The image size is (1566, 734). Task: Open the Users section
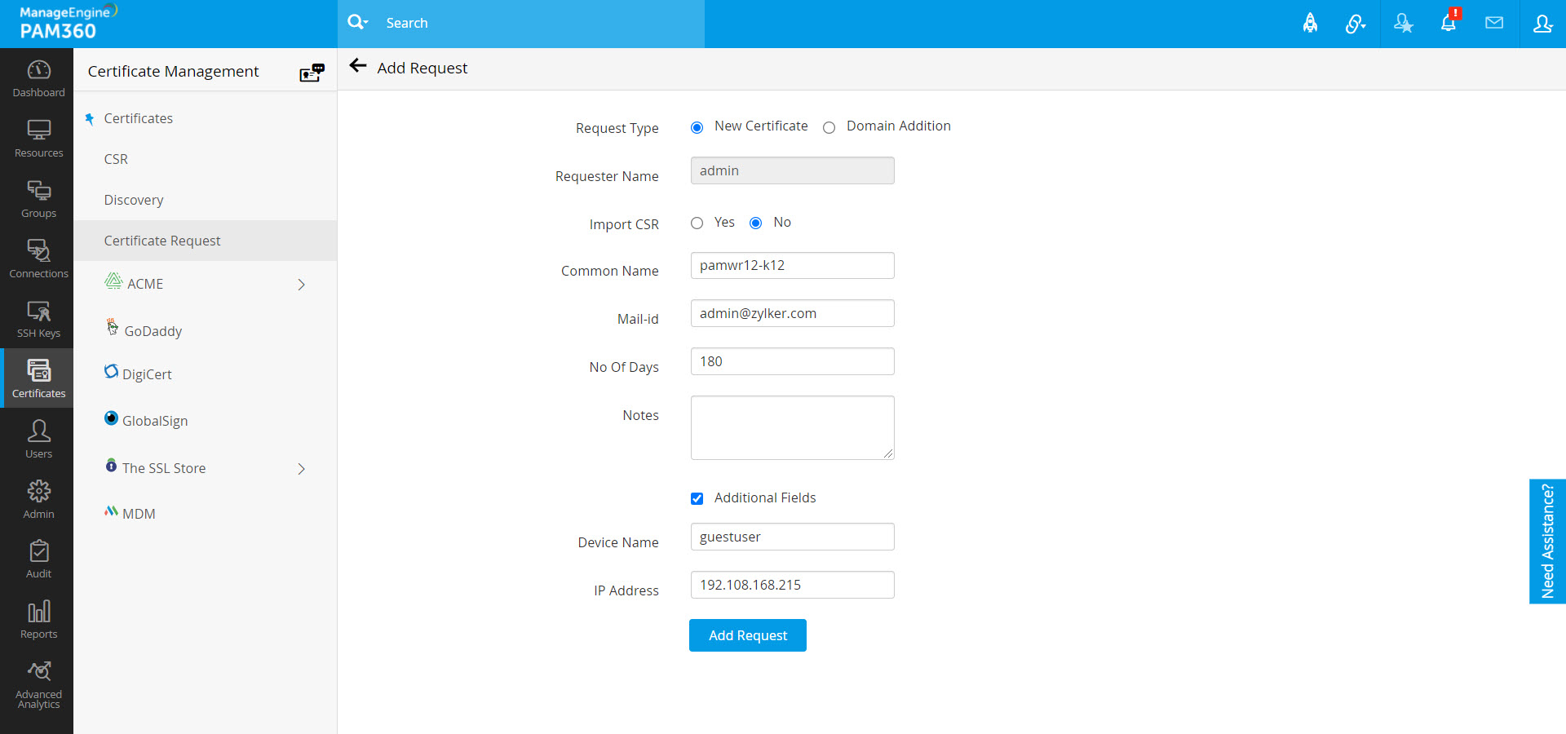point(38,439)
